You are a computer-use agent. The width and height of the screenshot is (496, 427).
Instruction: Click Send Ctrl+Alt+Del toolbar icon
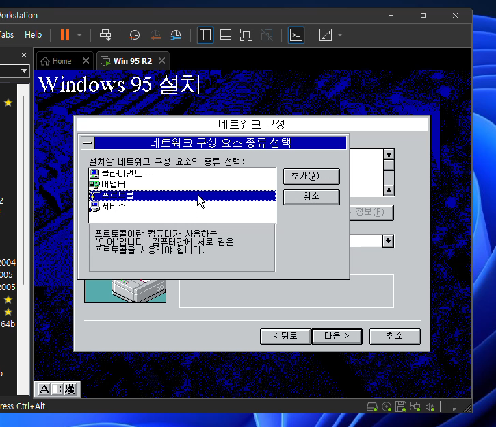click(105, 35)
